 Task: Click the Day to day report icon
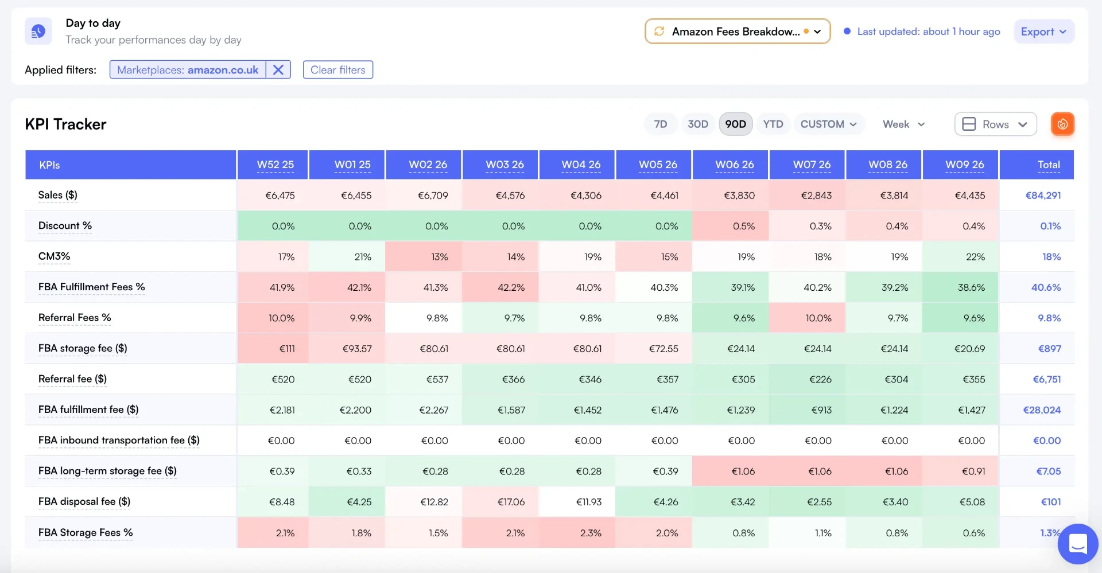click(38, 31)
